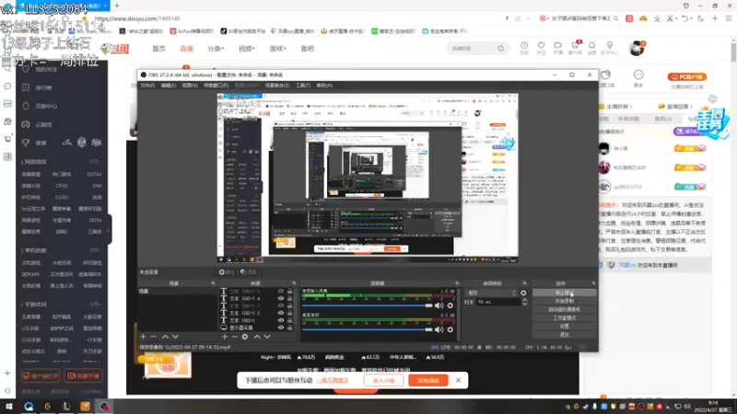The image size is (737, 414).
Task: Adjust top mixer channel volume slider
Action: tap(367, 305)
